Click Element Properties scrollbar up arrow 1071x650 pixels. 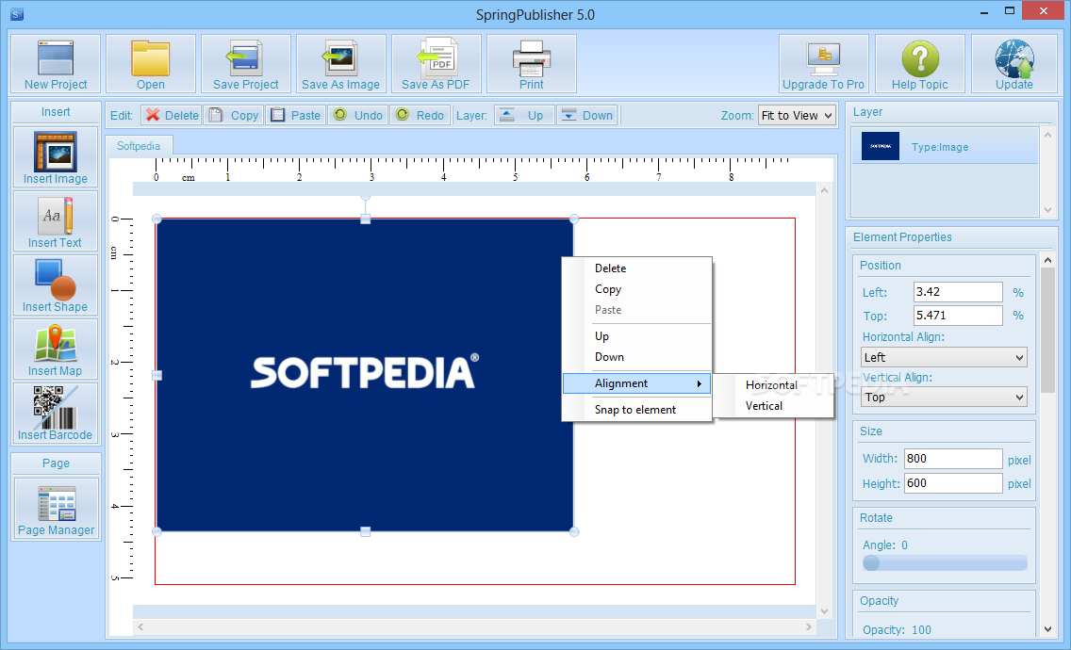tap(1047, 259)
